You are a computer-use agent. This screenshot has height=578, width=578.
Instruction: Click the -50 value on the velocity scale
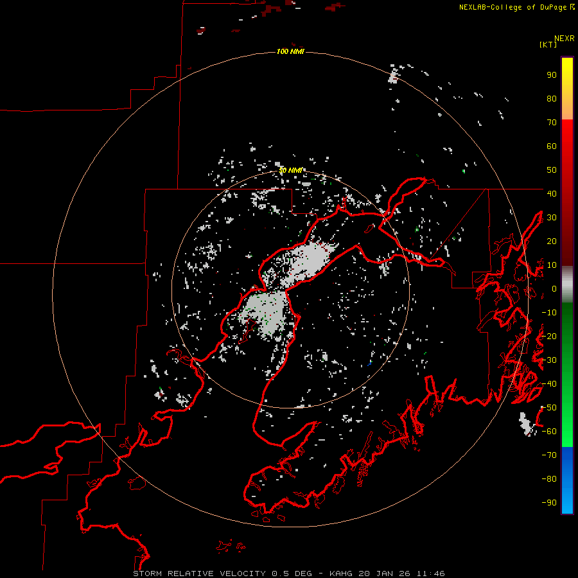coord(549,408)
